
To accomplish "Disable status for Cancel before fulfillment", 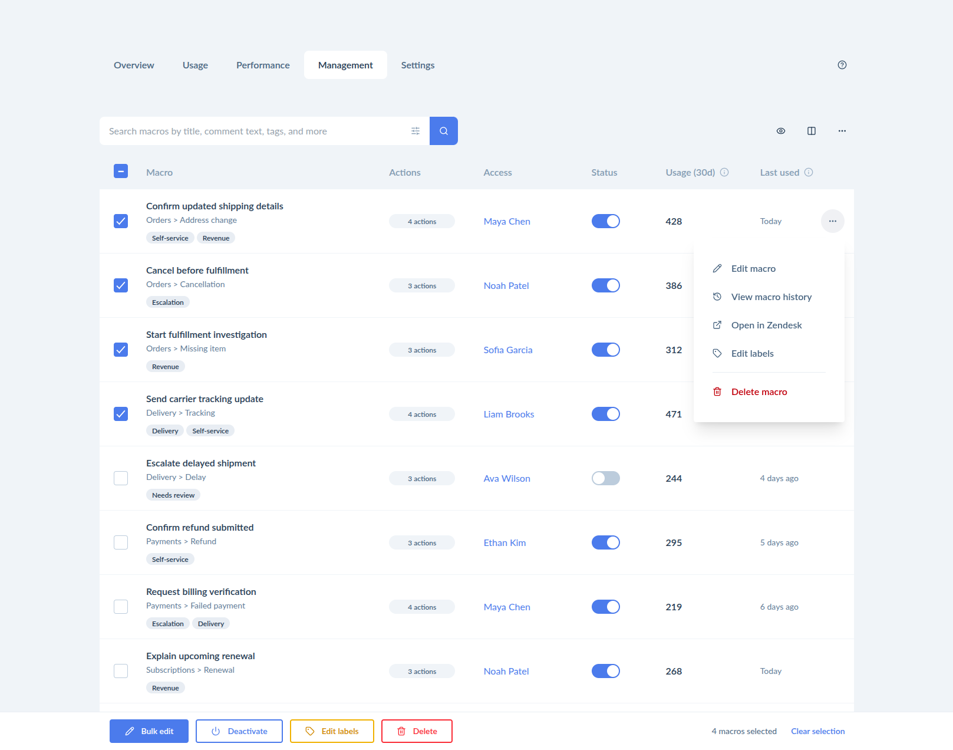I will (606, 285).
